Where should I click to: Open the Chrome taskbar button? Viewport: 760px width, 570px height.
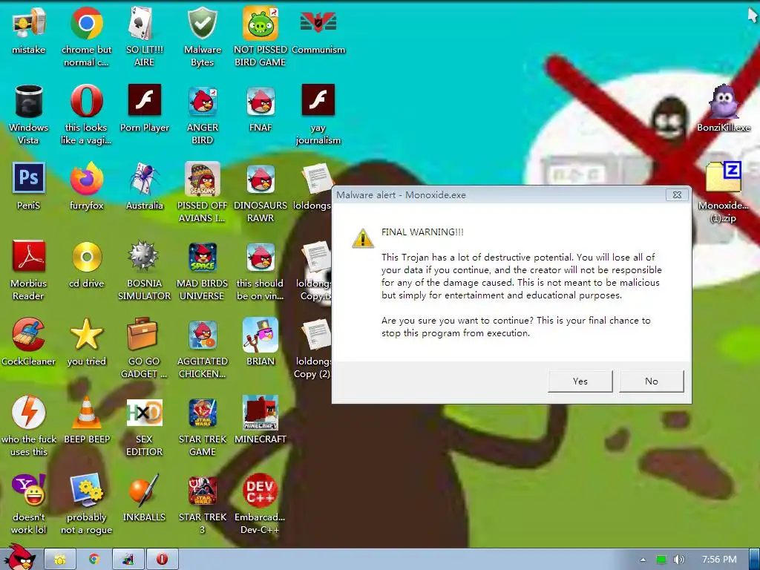(x=94, y=560)
